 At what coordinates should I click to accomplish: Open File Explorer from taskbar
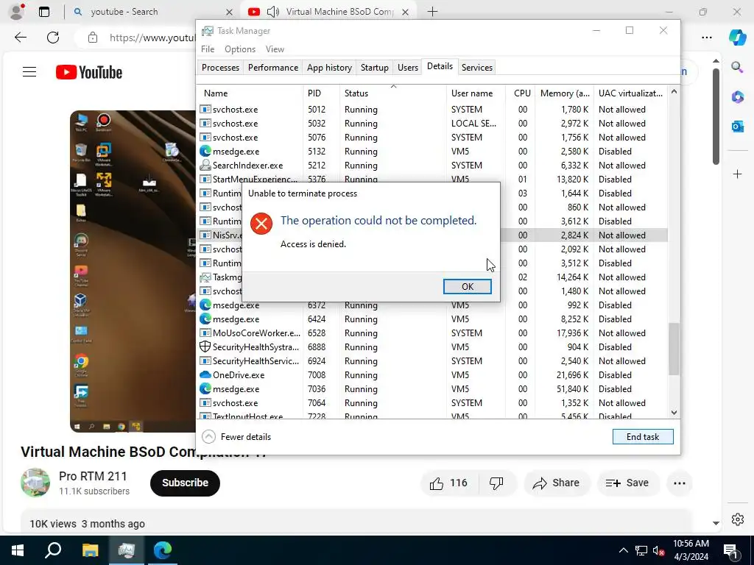click(90, 550)
